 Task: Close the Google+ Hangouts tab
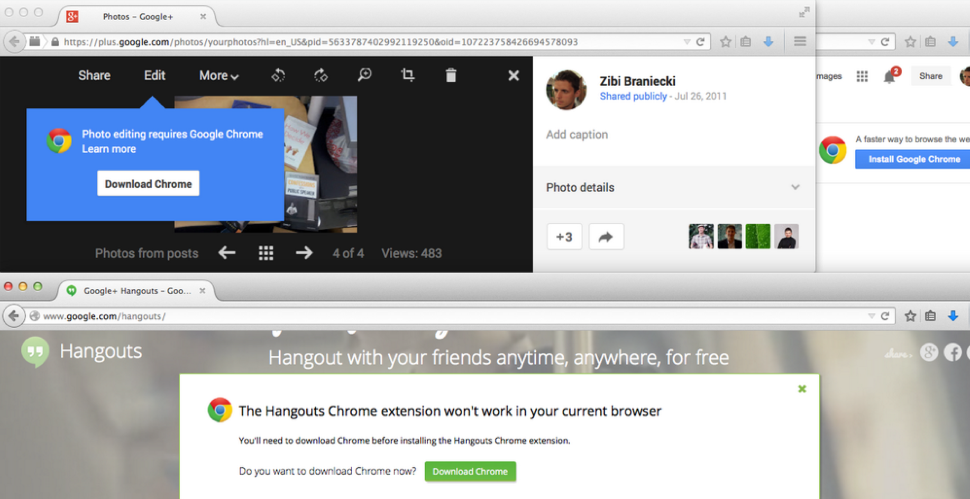point(202,291)
